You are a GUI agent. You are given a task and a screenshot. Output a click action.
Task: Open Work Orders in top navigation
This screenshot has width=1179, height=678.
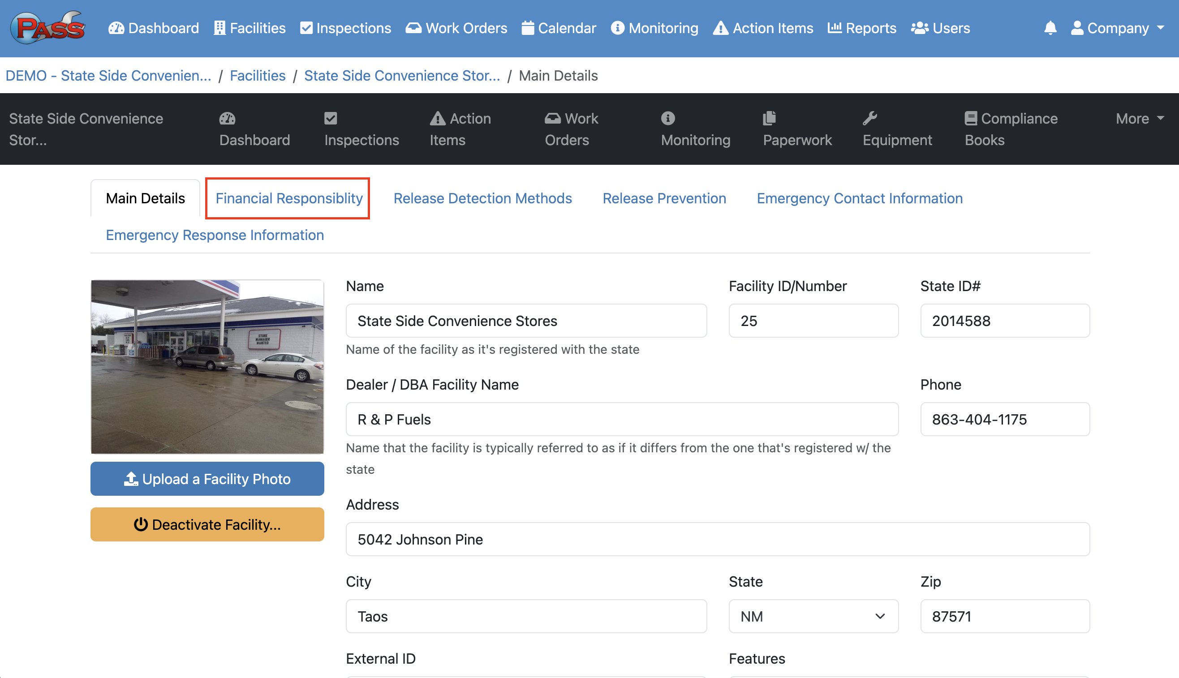coord(456,28)
